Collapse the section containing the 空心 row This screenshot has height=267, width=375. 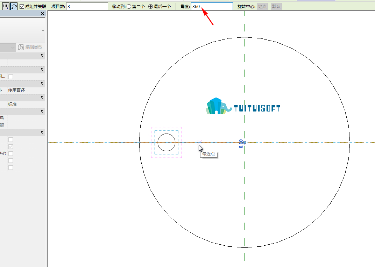42,132
